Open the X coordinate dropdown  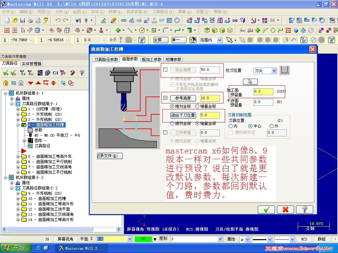pos(31,40)
